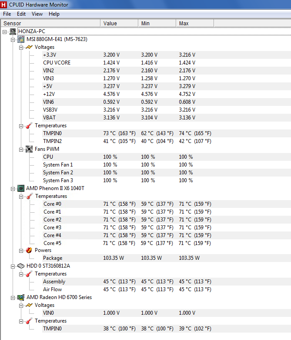Screen dimensions: 291x340
Task: Collapse the HONZA-PC root node
Action: [x=4, y=32]
